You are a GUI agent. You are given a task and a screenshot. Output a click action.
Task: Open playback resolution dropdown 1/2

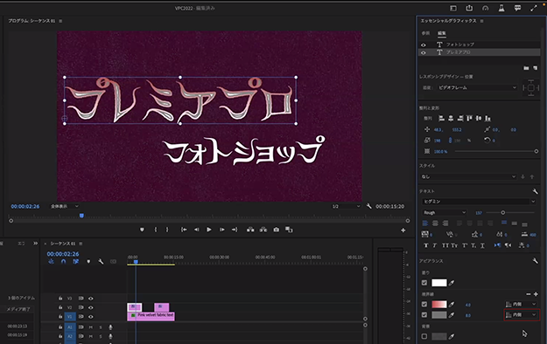click(x=346, y=206)
